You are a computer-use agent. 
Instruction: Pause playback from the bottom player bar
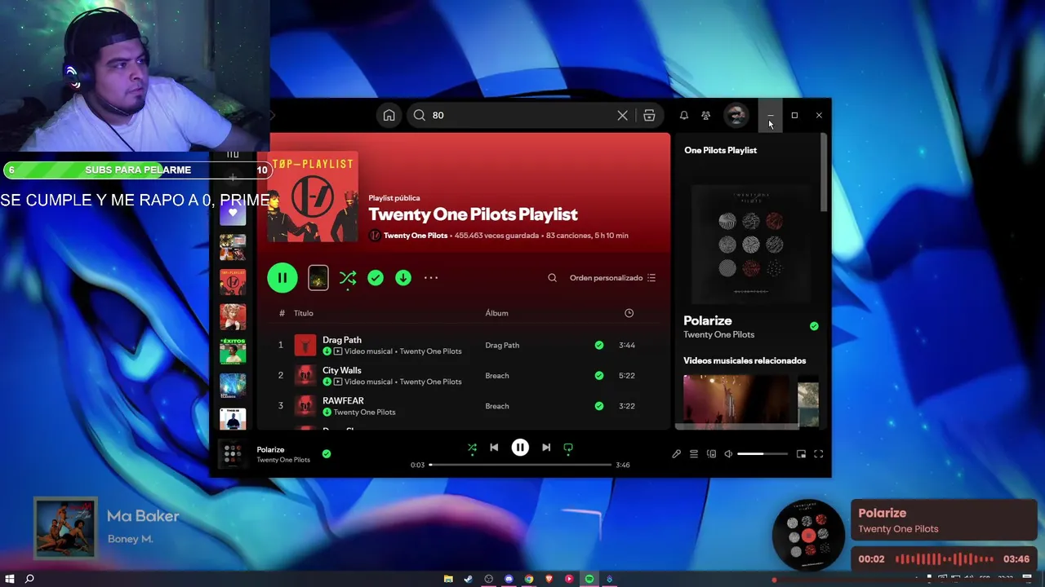pos(520,448)
